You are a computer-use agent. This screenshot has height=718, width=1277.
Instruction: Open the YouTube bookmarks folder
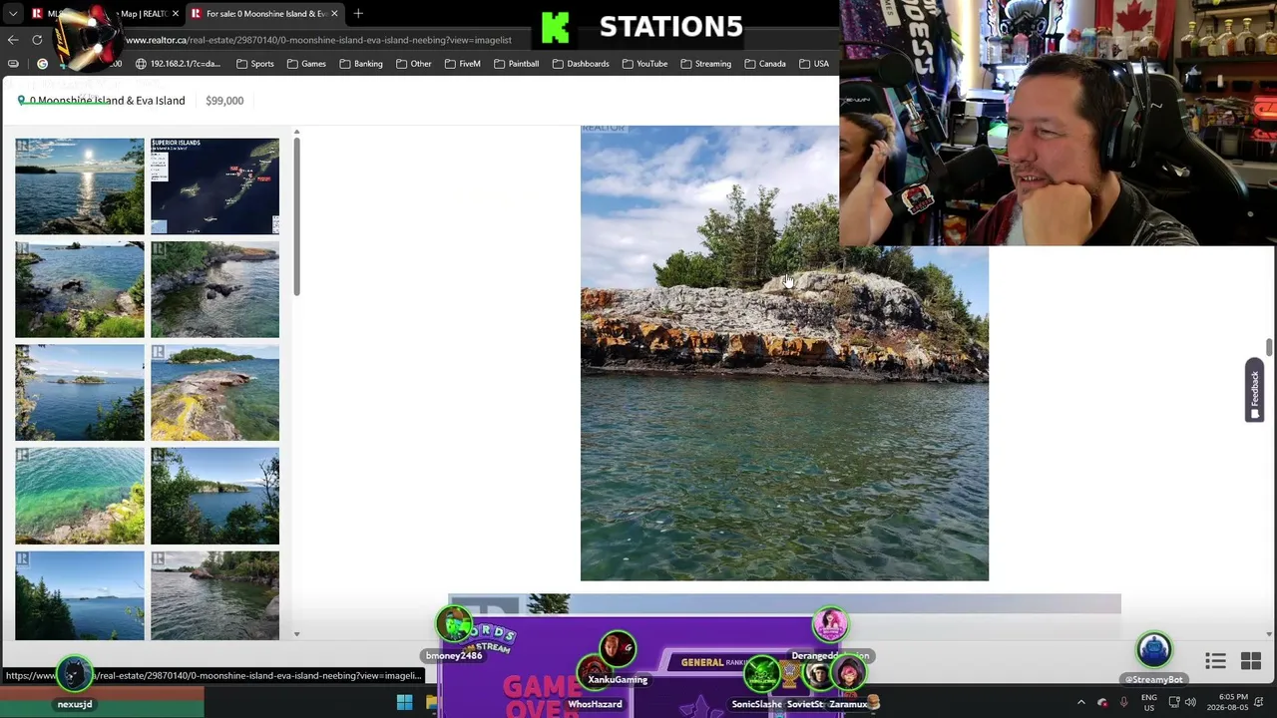tap(644, 64)
